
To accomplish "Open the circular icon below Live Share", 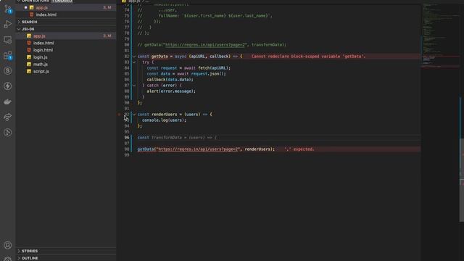I will coord(8,132).
